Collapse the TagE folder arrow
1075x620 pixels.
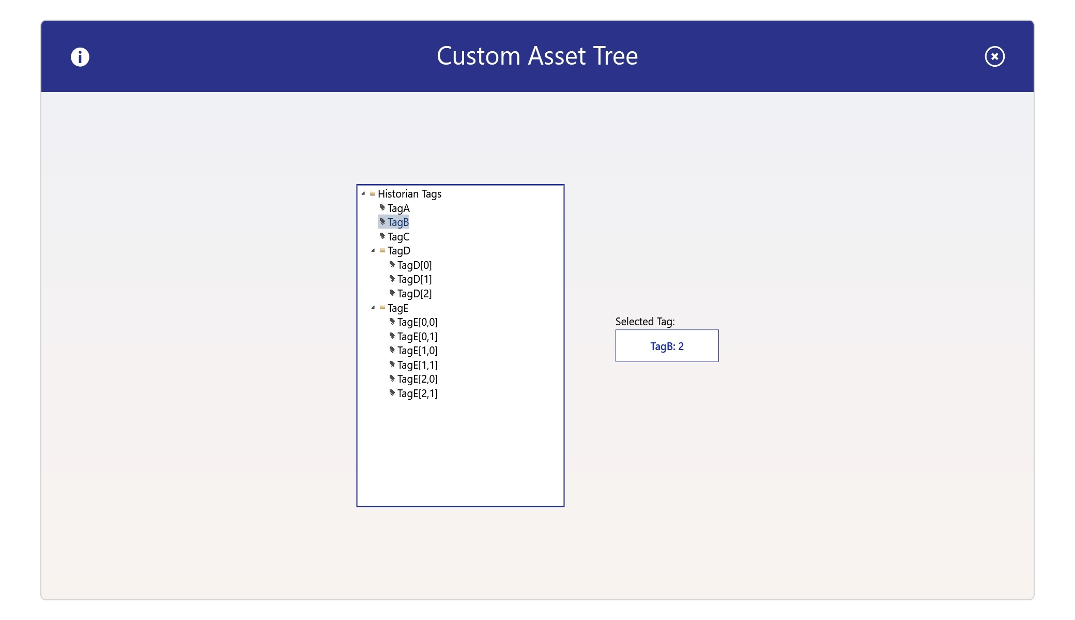[x=373, y=308]
